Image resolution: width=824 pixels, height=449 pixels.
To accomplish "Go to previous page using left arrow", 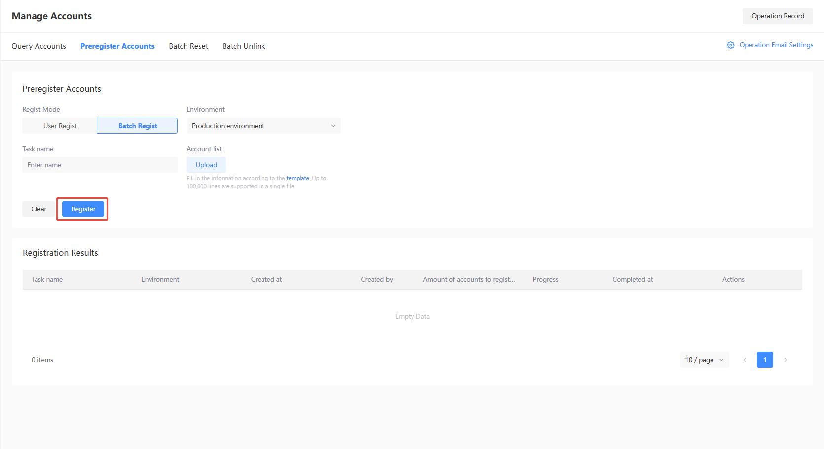I will coord(745,360).
